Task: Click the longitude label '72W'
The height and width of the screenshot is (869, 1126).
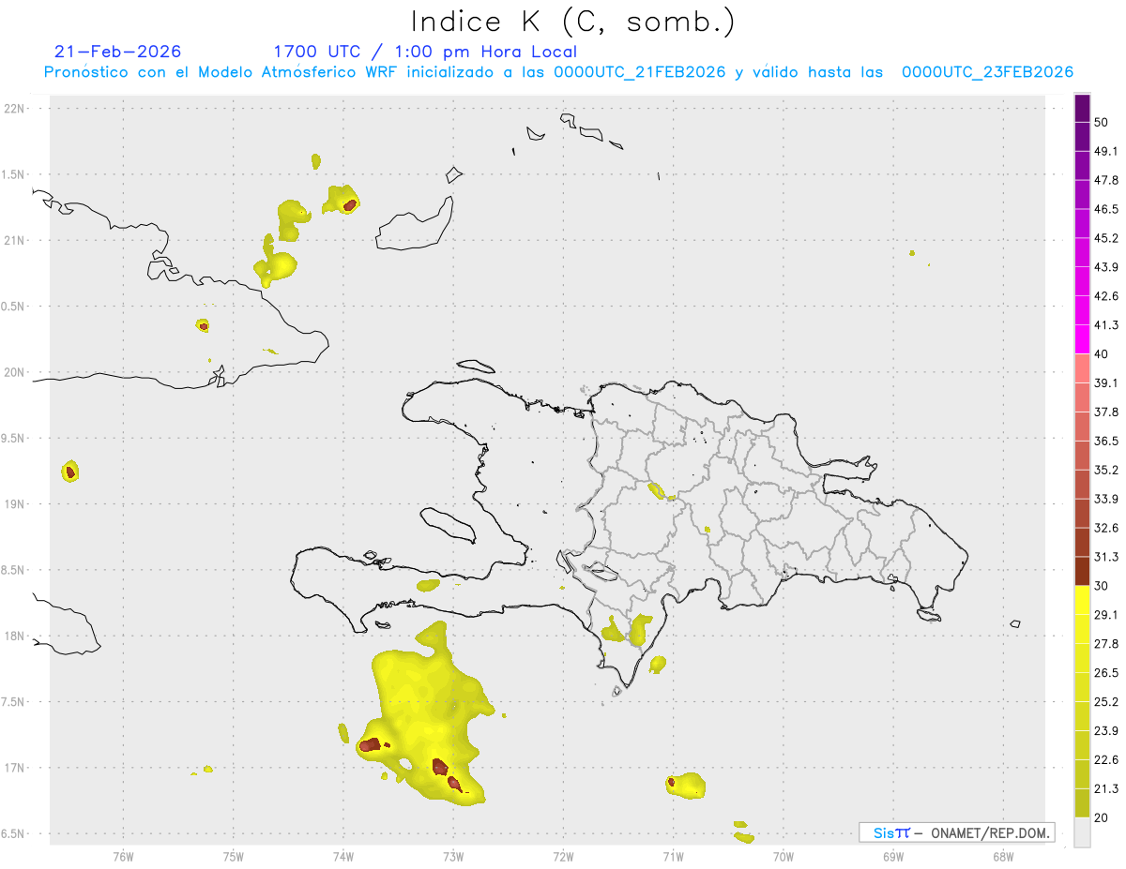Action: click(563, 857)
